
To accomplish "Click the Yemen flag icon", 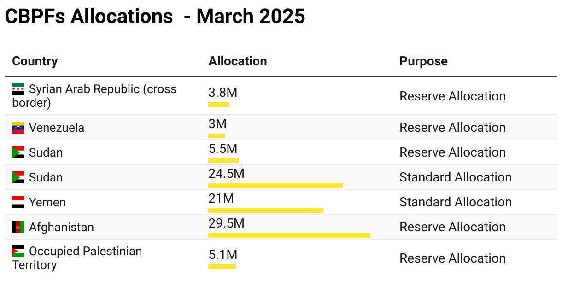I will click(18, 202).
